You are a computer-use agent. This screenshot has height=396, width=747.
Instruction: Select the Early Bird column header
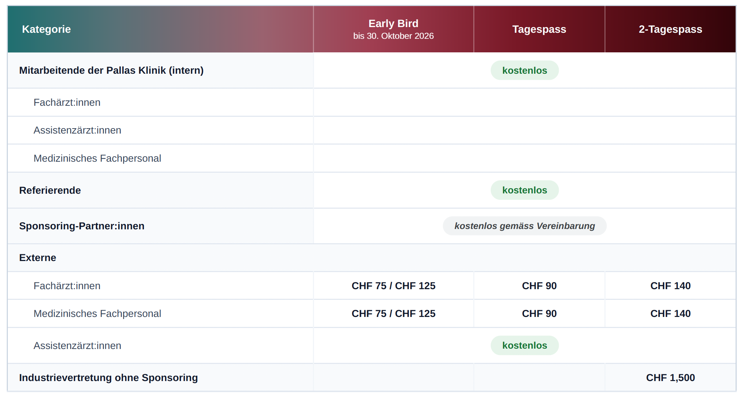[x=393, y=29]
